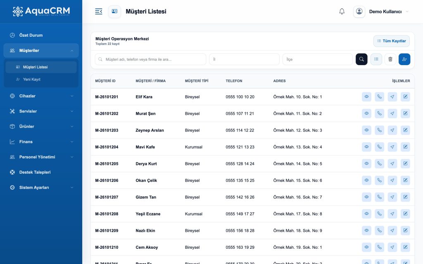This screenshot has width=423, height=264.
Task: Click the black search button
Action: point(361,59)
